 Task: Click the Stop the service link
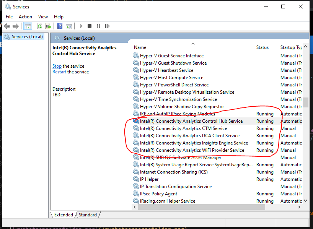pos(57,66)
